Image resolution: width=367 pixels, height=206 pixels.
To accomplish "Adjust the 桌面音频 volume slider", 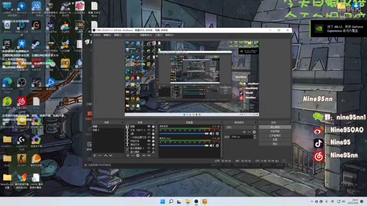I will (x=184, y=134).
